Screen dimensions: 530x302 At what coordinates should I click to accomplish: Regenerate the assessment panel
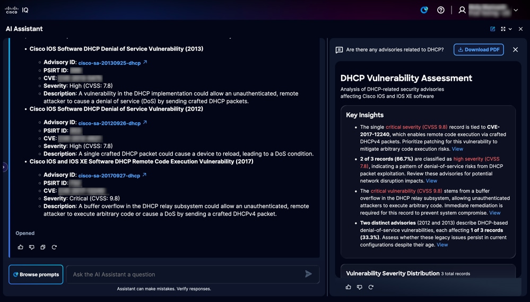pos(371,287)
